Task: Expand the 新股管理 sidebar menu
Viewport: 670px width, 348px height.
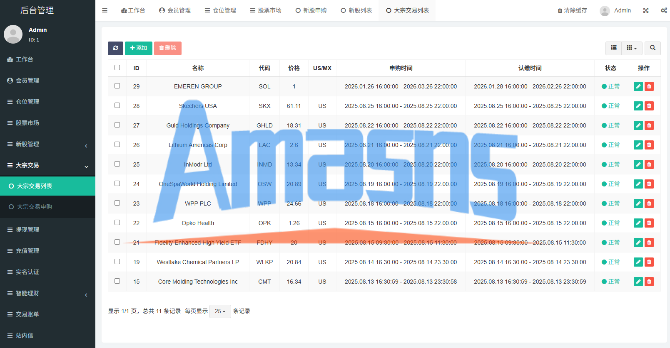Action: coord(47,144)
